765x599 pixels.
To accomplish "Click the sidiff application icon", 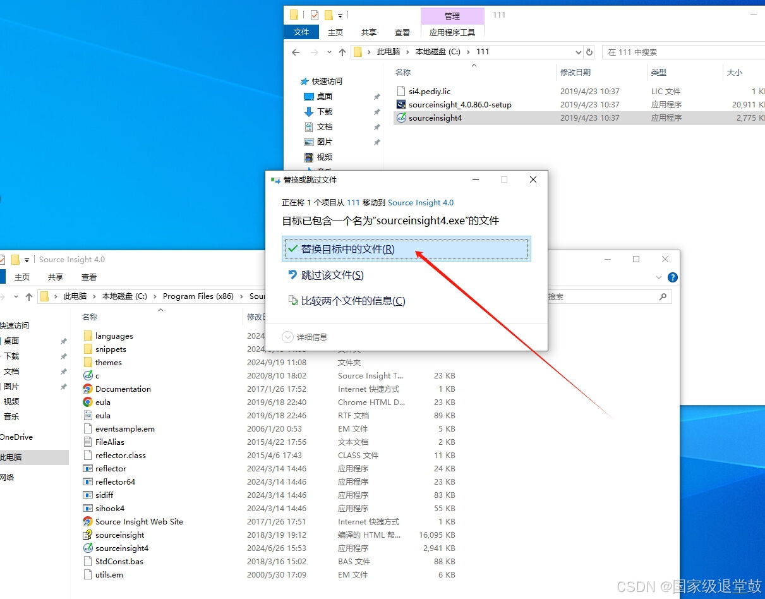I will (x=88, y=495).
